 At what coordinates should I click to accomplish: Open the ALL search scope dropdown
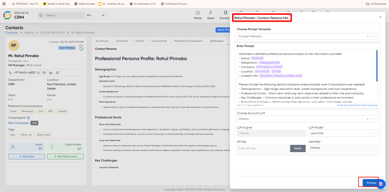pos(95,15)
